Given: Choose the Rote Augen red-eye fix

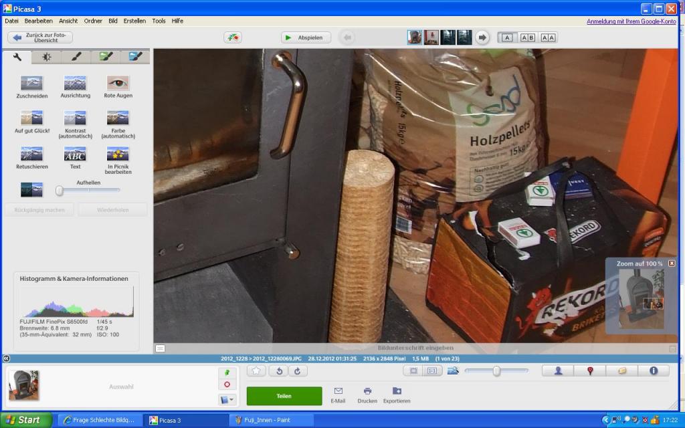Looking at the screenshot, I should pyautogui.click(x=118, y=87).
